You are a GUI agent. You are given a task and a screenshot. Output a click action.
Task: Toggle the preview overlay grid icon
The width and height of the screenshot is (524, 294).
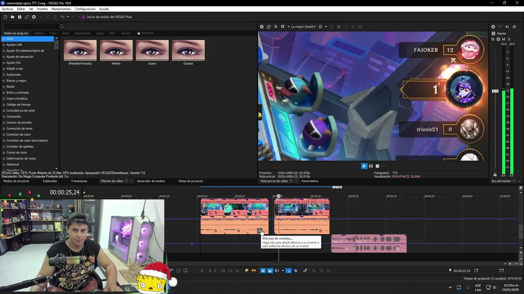[321, 27]
